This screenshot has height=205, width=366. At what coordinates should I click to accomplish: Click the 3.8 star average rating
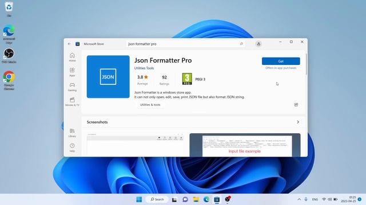pyautogui.click(x=142, y=80)
